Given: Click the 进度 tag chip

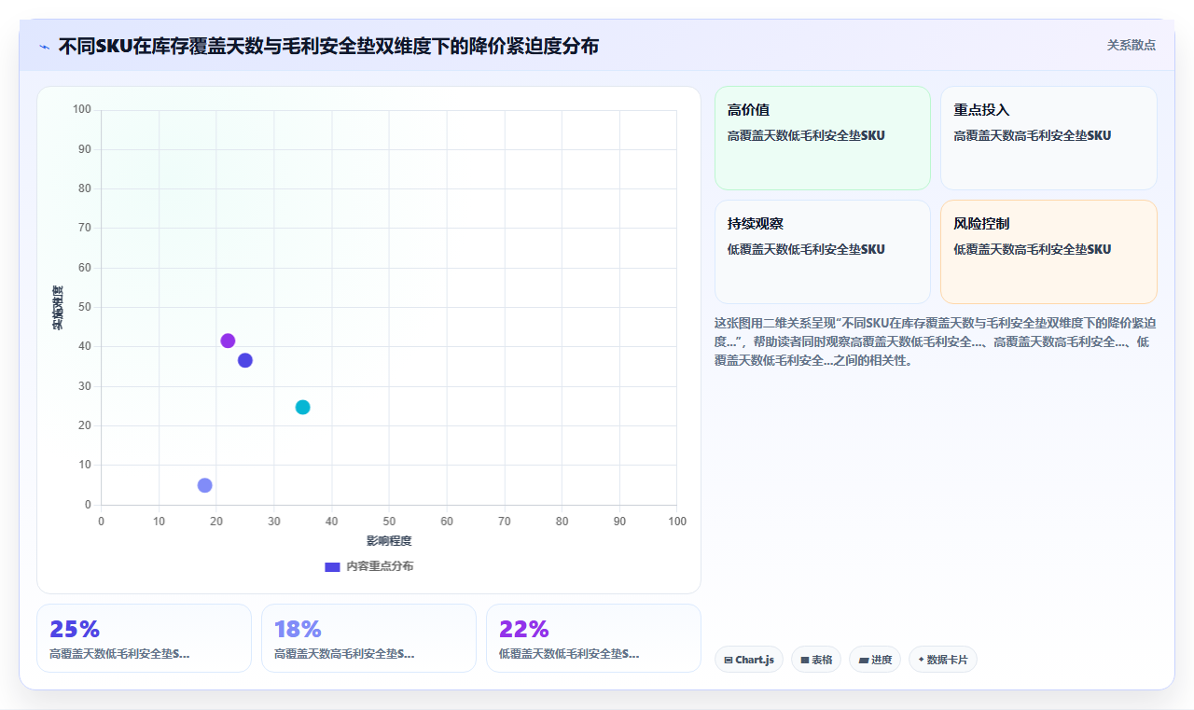Looking at the screenshot, I should [x=875, y=660].
